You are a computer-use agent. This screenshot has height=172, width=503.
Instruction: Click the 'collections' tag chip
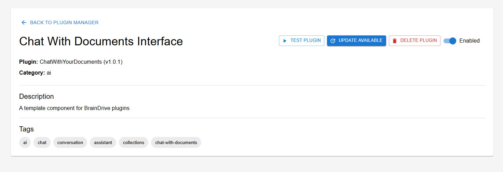click(134, 143)
